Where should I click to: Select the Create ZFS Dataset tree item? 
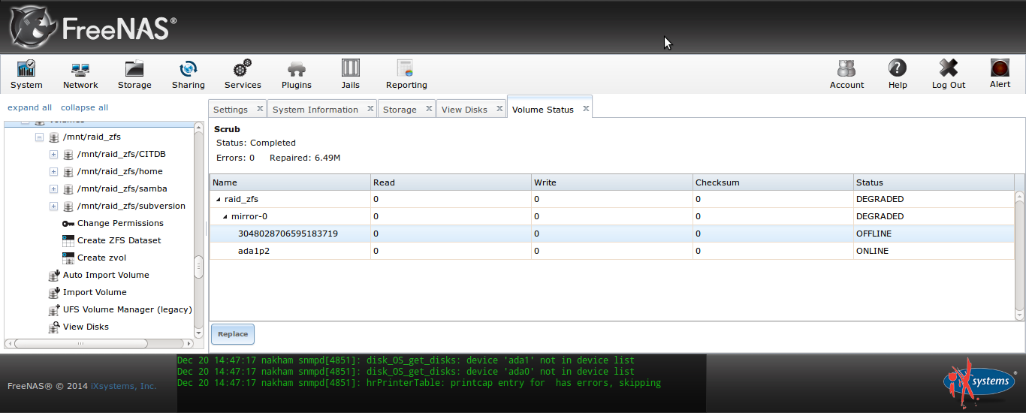(119, 240)
